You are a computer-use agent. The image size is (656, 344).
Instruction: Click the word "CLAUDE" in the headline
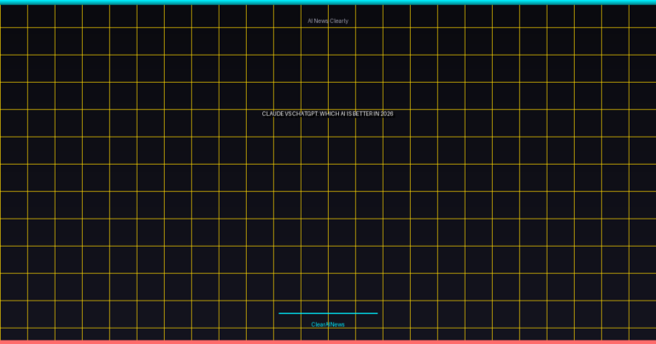point(272,114)
